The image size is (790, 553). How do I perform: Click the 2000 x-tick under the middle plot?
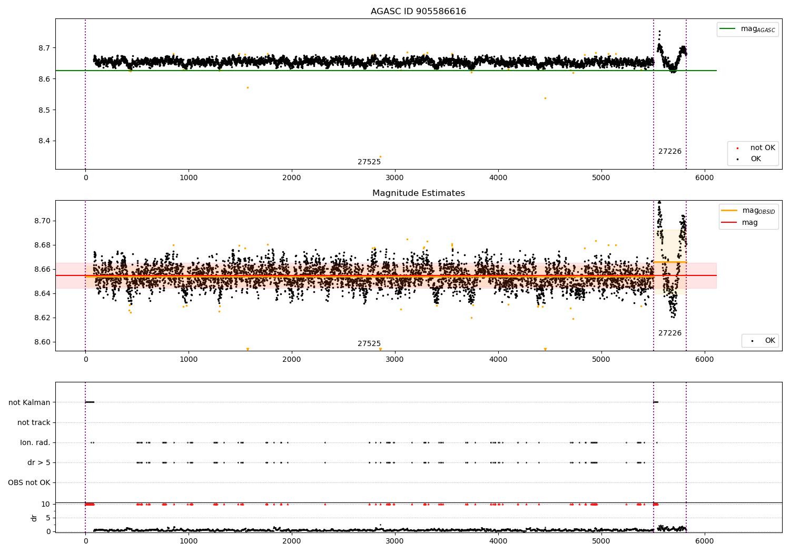click(292, 359)
